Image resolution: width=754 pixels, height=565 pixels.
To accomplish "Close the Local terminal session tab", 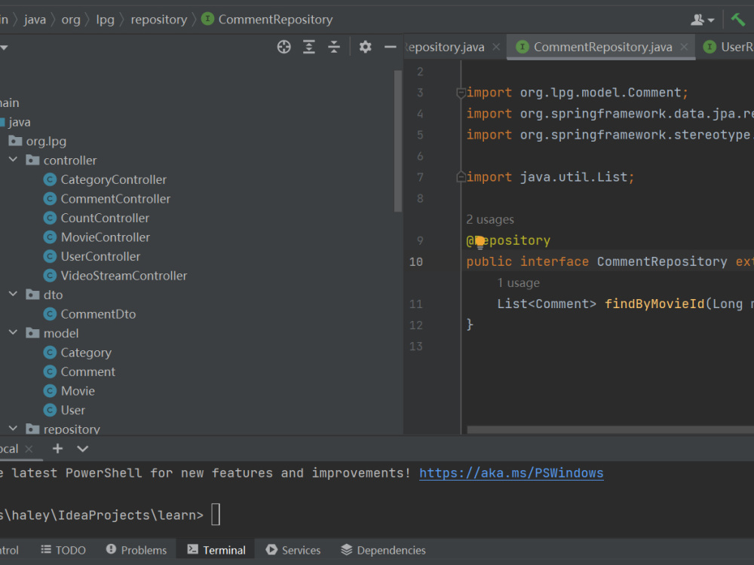I will coord(29,449).
